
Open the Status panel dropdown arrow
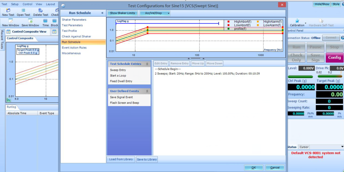tap(342, 147)
